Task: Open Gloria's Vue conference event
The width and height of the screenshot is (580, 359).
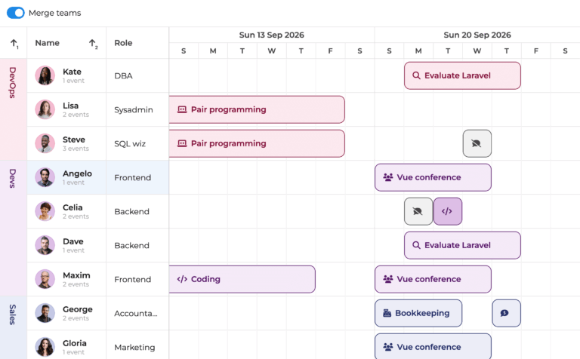Action: [x=433, y=346]
